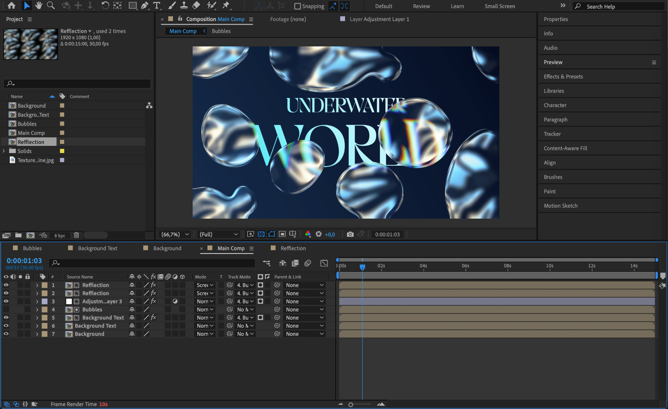Viewport: 668px width, 409px height.
Task: Expand the Solids folder in Project
Action: tap(4, 151)
